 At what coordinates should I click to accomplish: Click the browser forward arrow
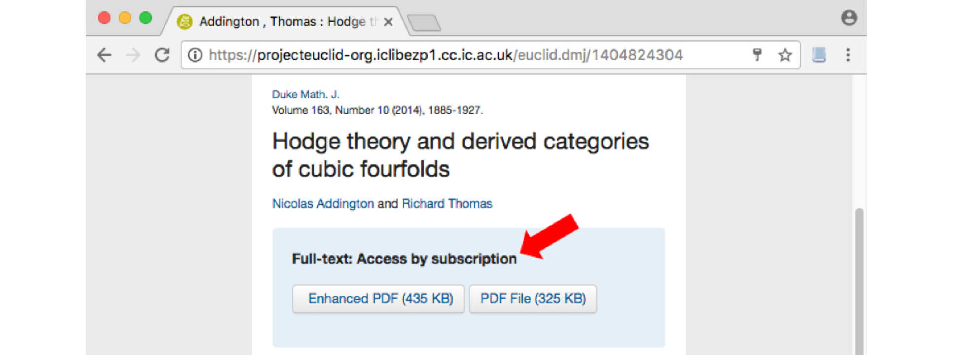[x=133, y=55]
